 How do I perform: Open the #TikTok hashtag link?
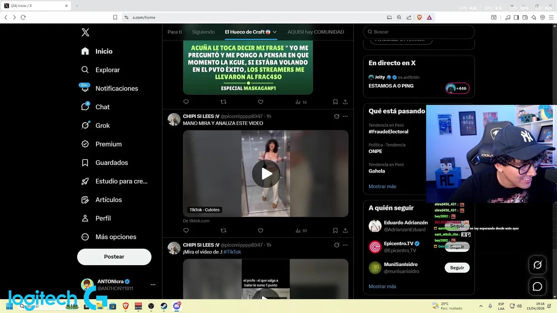232,252
